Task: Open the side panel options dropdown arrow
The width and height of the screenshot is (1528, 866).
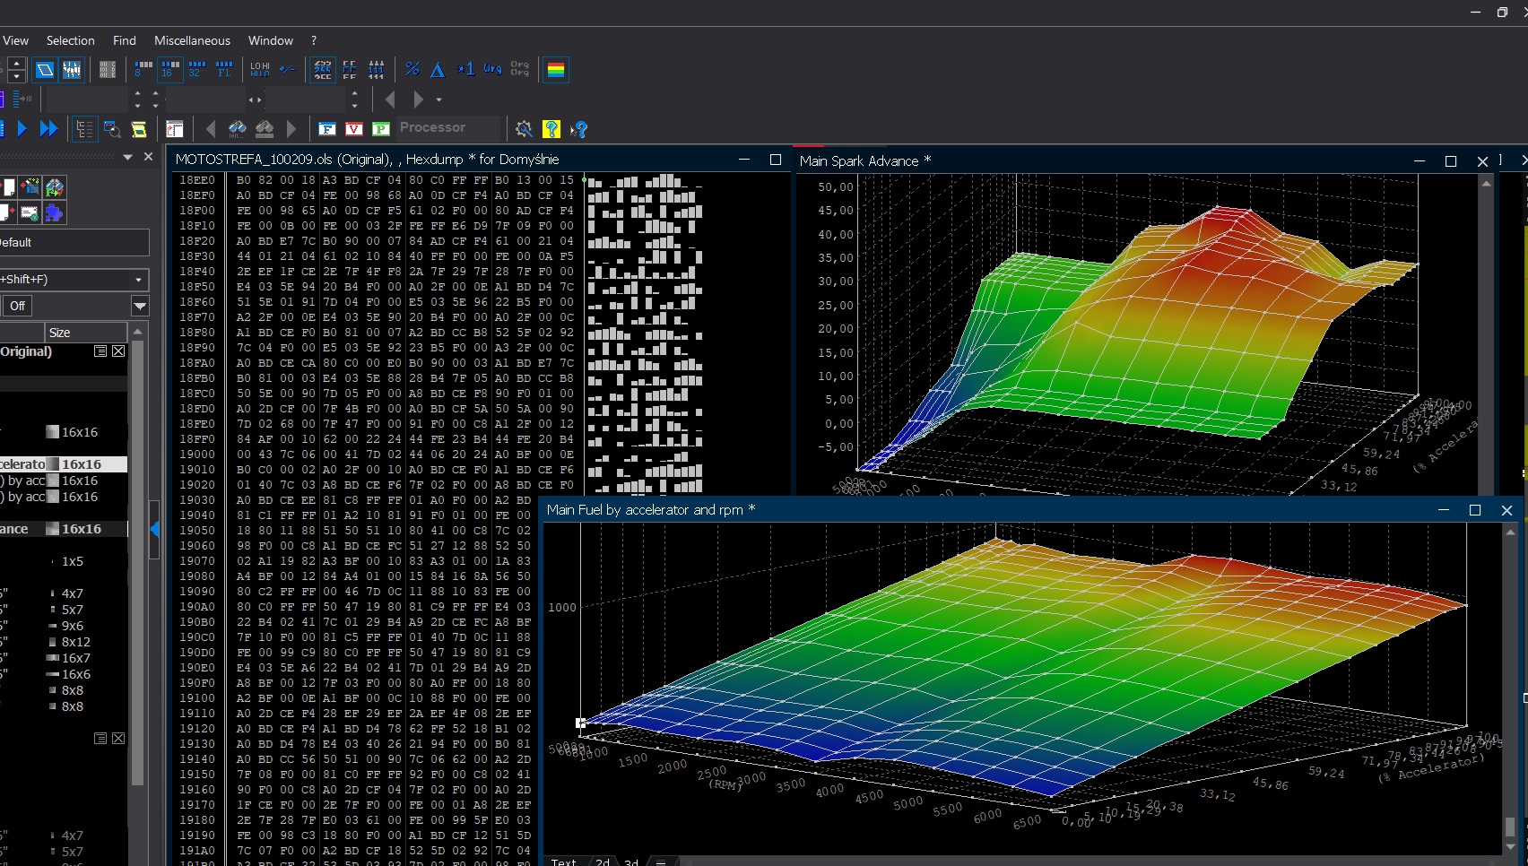Action: (127, 157)
